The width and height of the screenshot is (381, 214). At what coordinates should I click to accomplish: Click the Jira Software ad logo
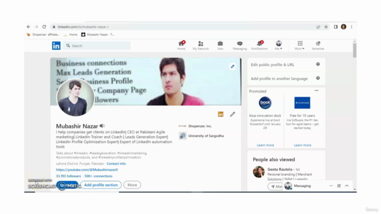tap(302, 103)
